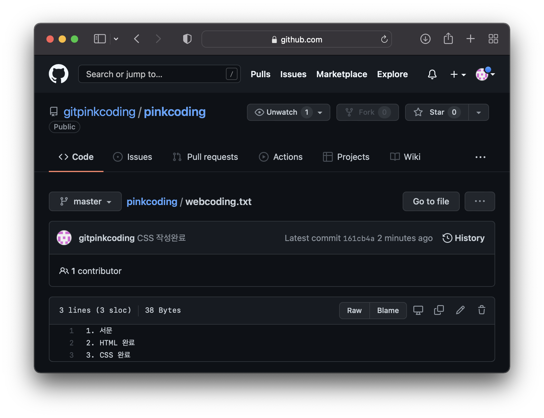Click the disabled Fork button
544x418 pixels.
tap(368, 112)
